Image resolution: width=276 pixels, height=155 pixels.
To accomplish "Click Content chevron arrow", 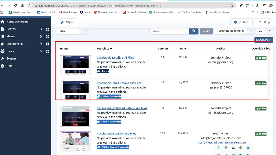I will 41,29.
